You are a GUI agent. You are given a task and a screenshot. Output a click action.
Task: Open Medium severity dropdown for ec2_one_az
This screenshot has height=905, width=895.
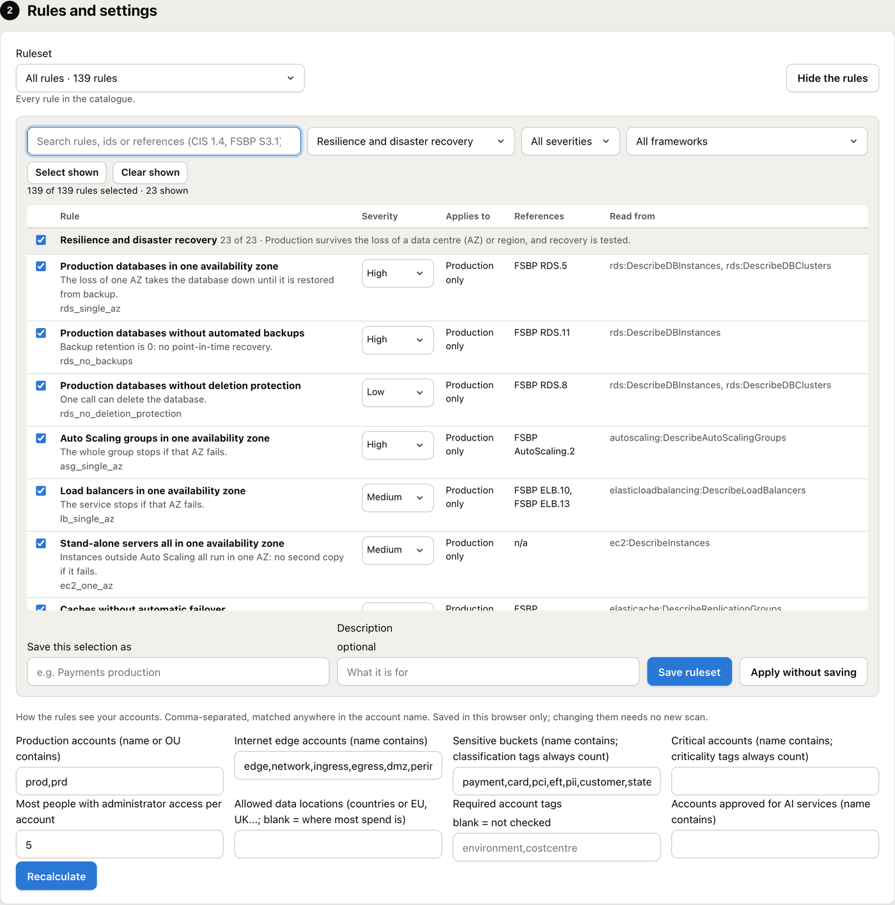point(398,549)
